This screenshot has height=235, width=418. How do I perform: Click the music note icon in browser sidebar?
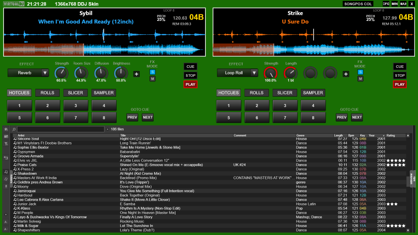(6, 172)
